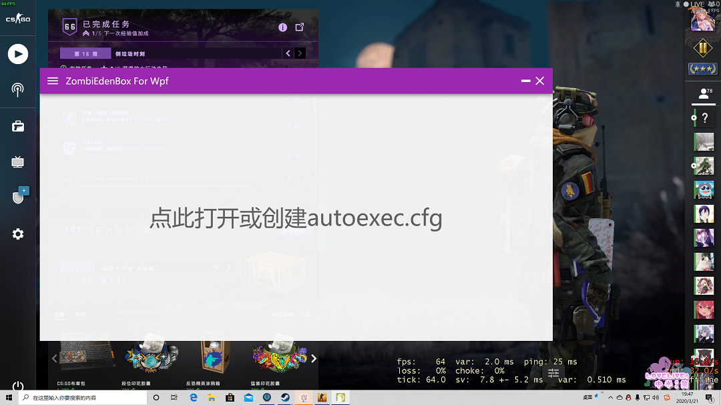Click the right arrow to view next week's mission
The image size is (721, 405).
[300, 53]
